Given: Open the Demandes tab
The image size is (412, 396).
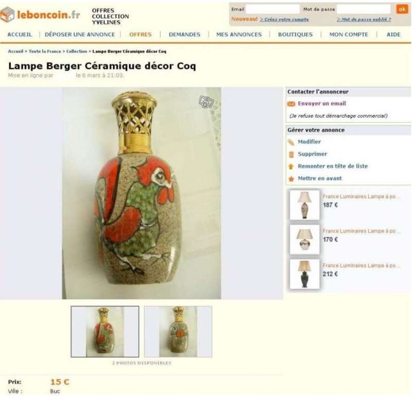Looking at the screenshot, I should (x=184, y=35).
